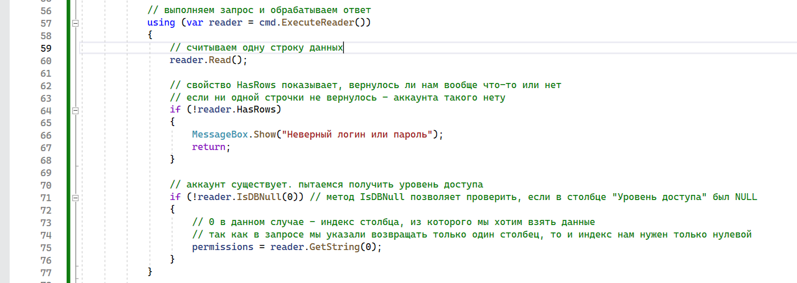Image resolution: width=797 pixels, height=283 pixels.
Task: Click the MessageBox class name
Action: 220,135
